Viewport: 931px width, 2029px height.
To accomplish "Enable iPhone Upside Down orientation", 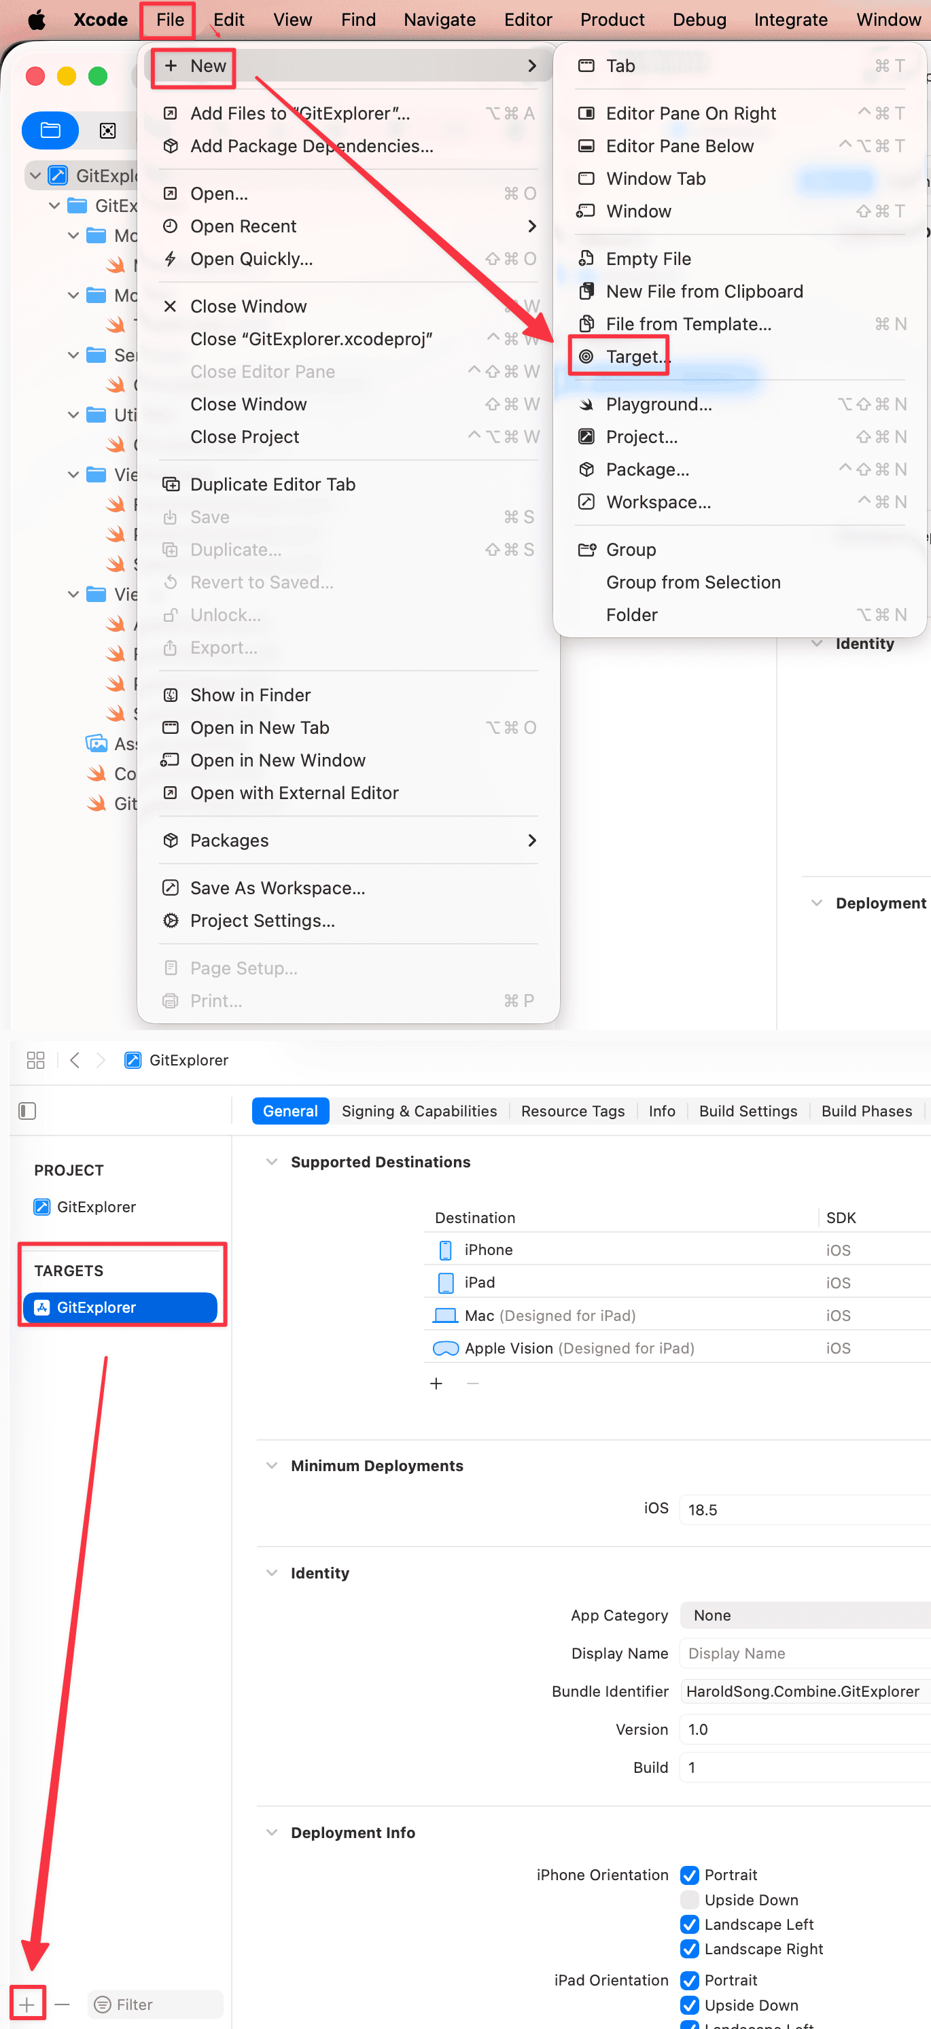I will click(x=690, y=1900).
